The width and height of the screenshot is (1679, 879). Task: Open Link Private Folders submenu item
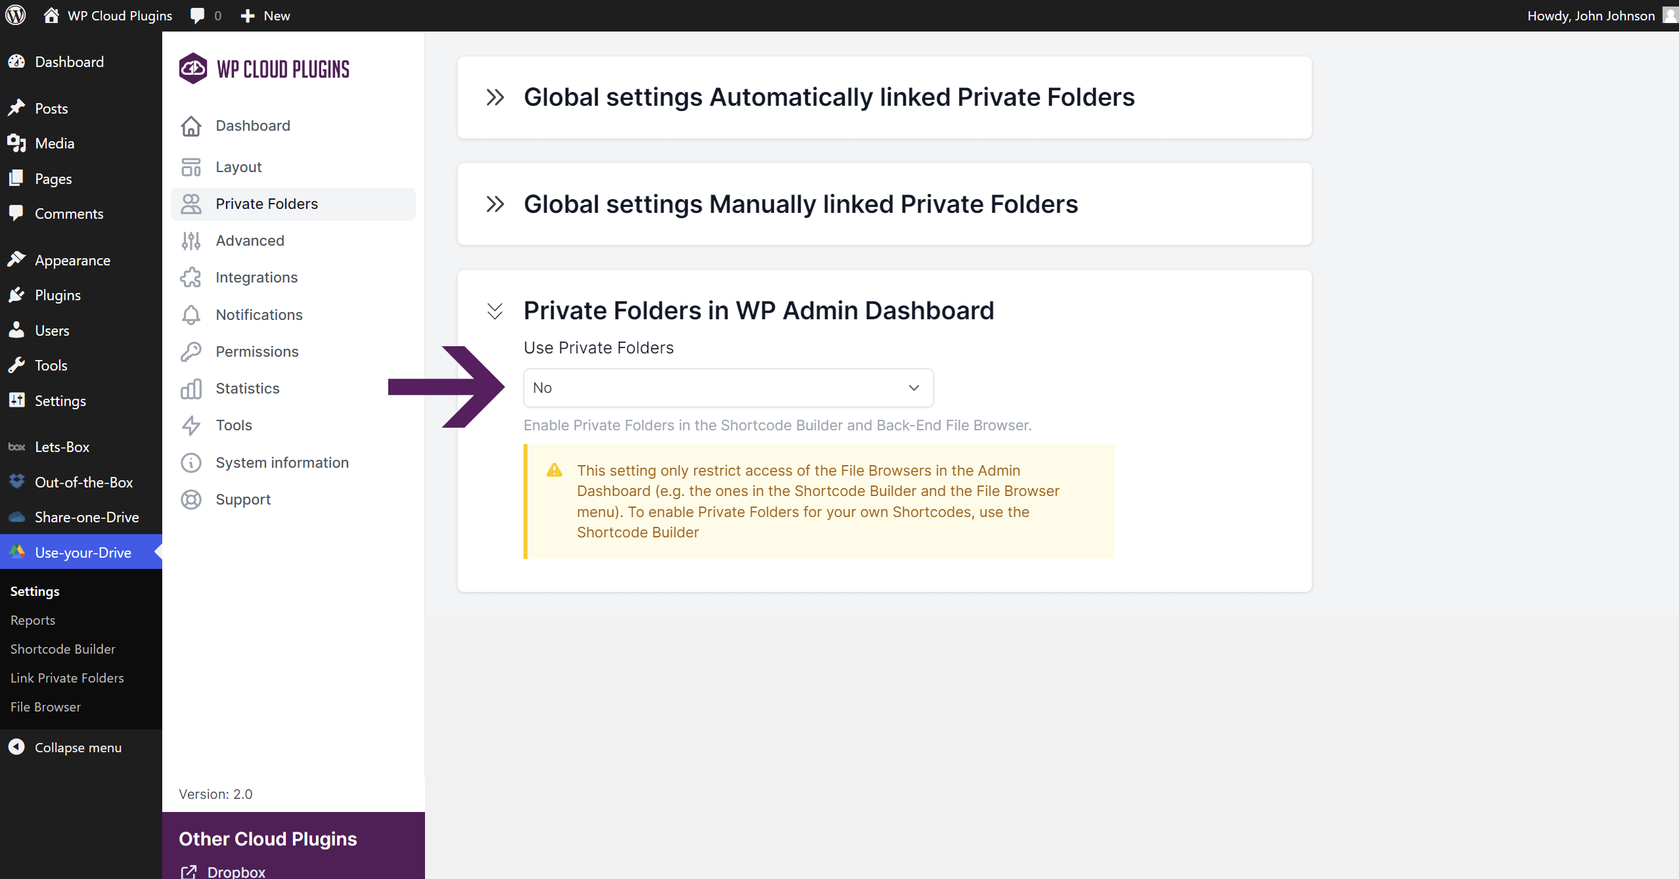(67, 678)
